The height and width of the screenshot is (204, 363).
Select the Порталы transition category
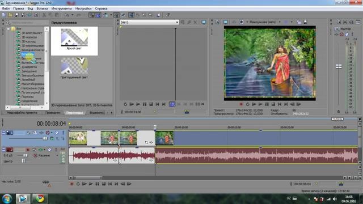pos(28,97)
